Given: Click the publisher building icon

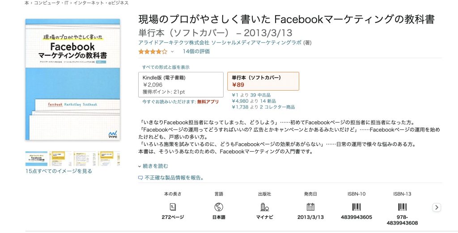Looking at the screenshot, I should 265,207.
